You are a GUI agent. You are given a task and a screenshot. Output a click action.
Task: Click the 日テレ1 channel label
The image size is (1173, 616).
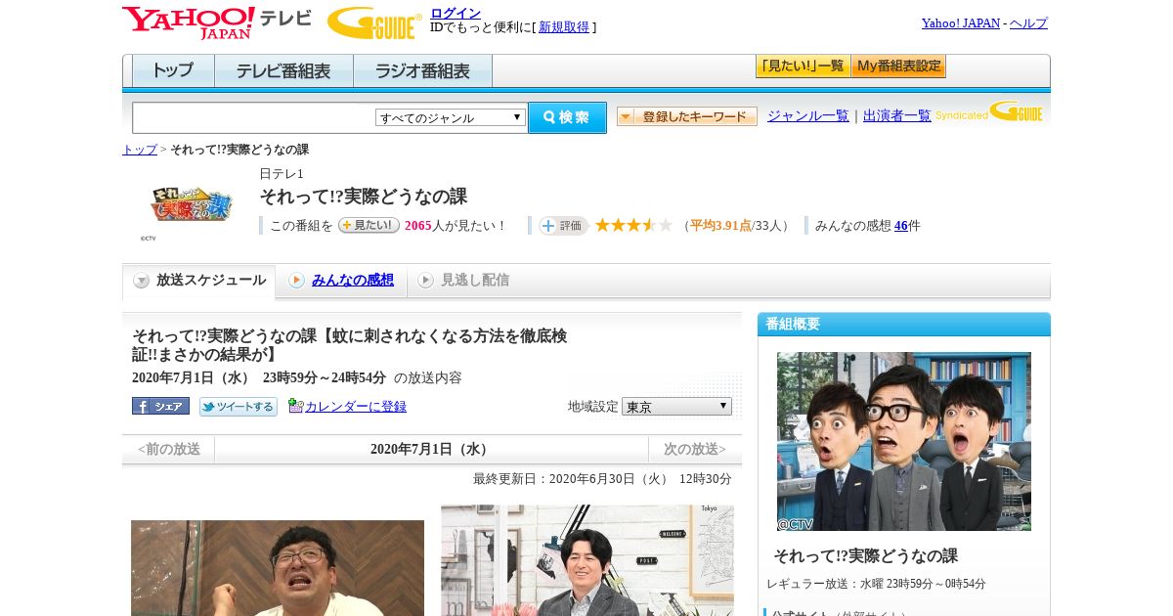[x=282, y=173]
